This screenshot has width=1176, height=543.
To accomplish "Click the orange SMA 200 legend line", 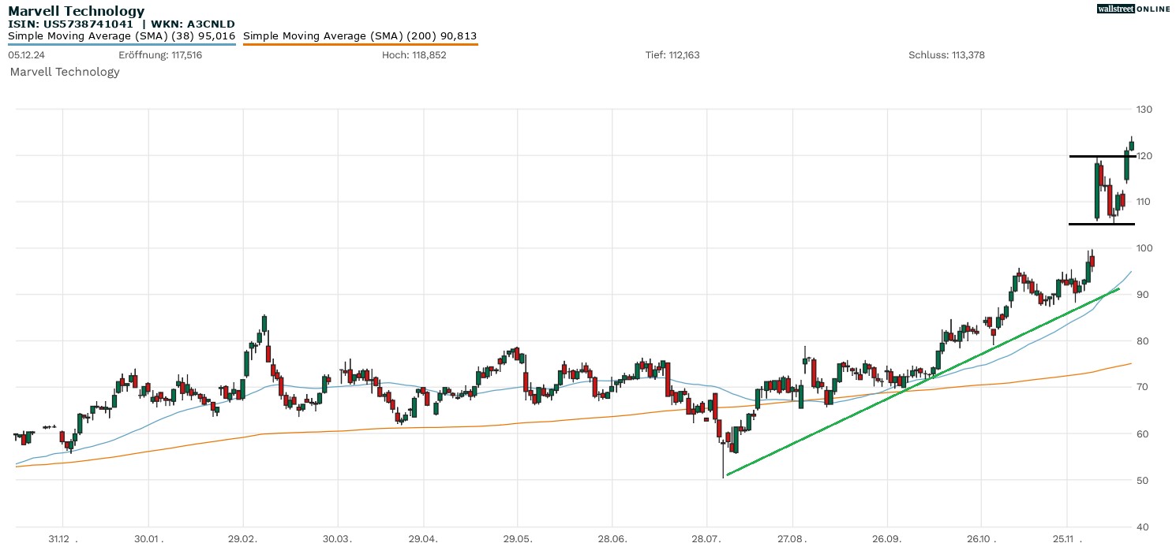I will (x=360, y=44).
